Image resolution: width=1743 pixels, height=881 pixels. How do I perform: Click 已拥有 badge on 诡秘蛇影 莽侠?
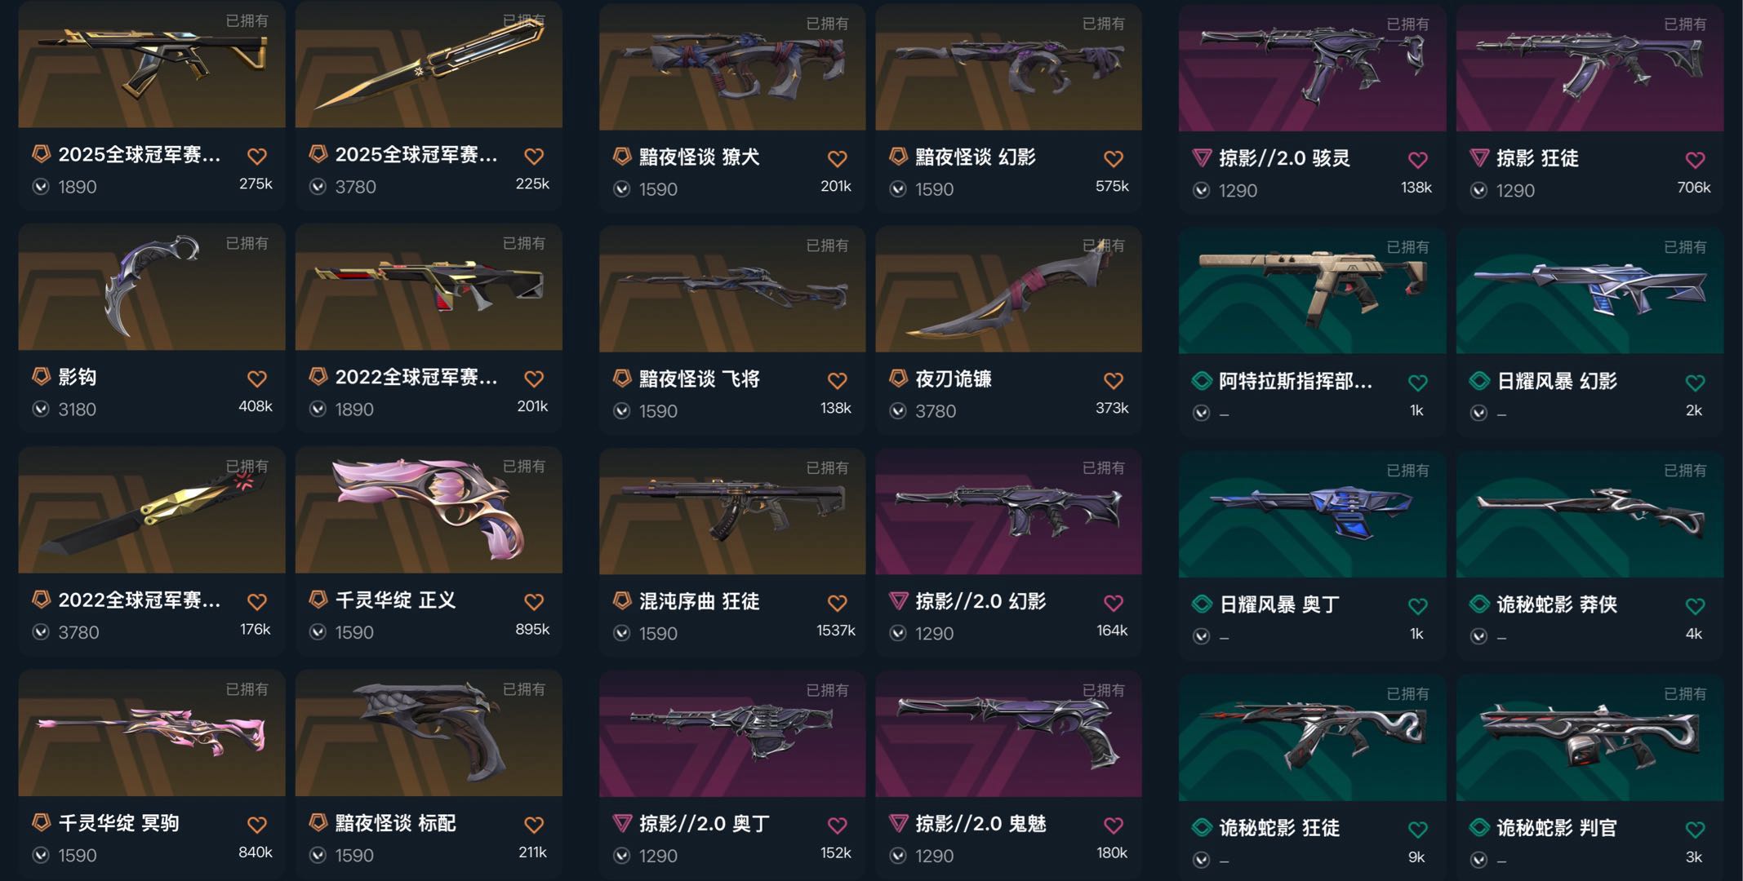tap(1685, 471)
